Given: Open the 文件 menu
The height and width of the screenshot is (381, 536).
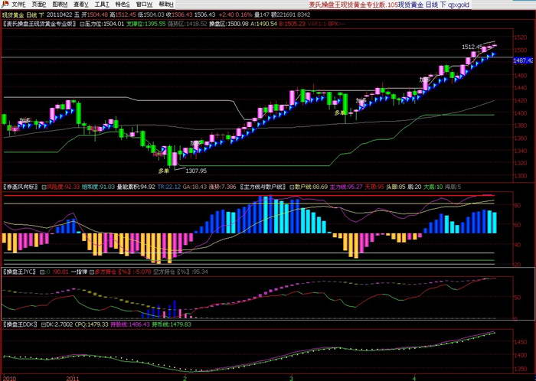Looking at the screenshot, I should click(18, 5).
